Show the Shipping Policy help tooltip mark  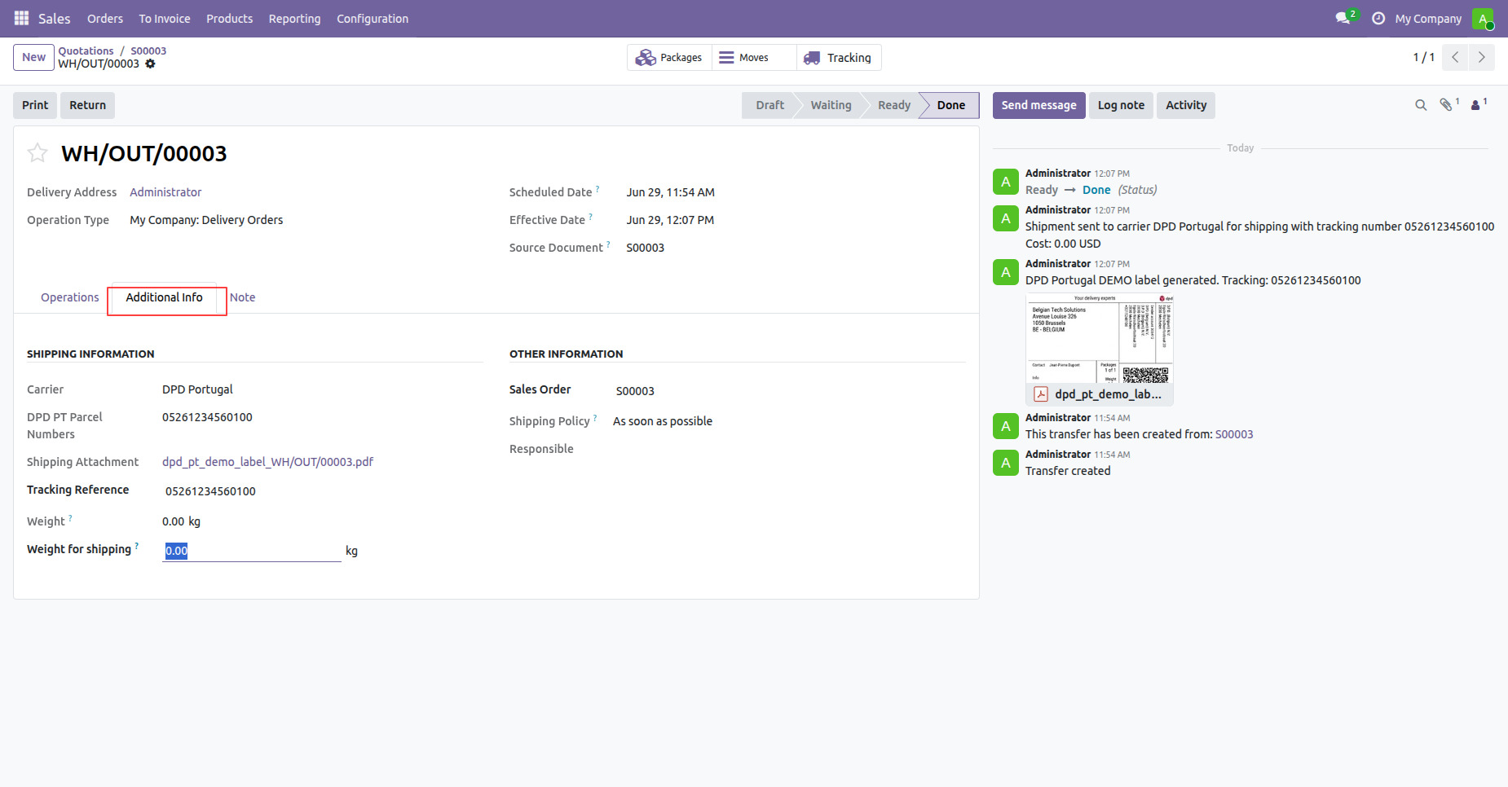coord(595,418)
